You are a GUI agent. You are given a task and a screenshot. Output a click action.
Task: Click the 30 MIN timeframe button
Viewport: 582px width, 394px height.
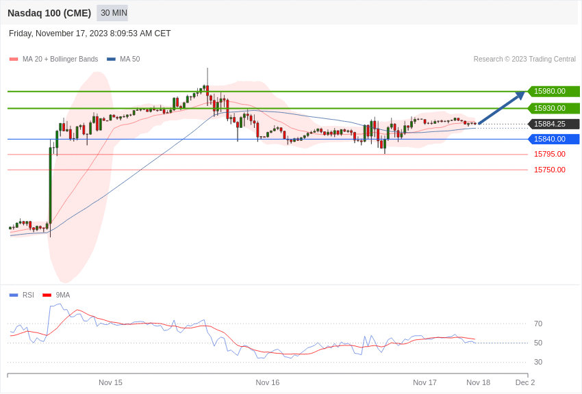114,13
